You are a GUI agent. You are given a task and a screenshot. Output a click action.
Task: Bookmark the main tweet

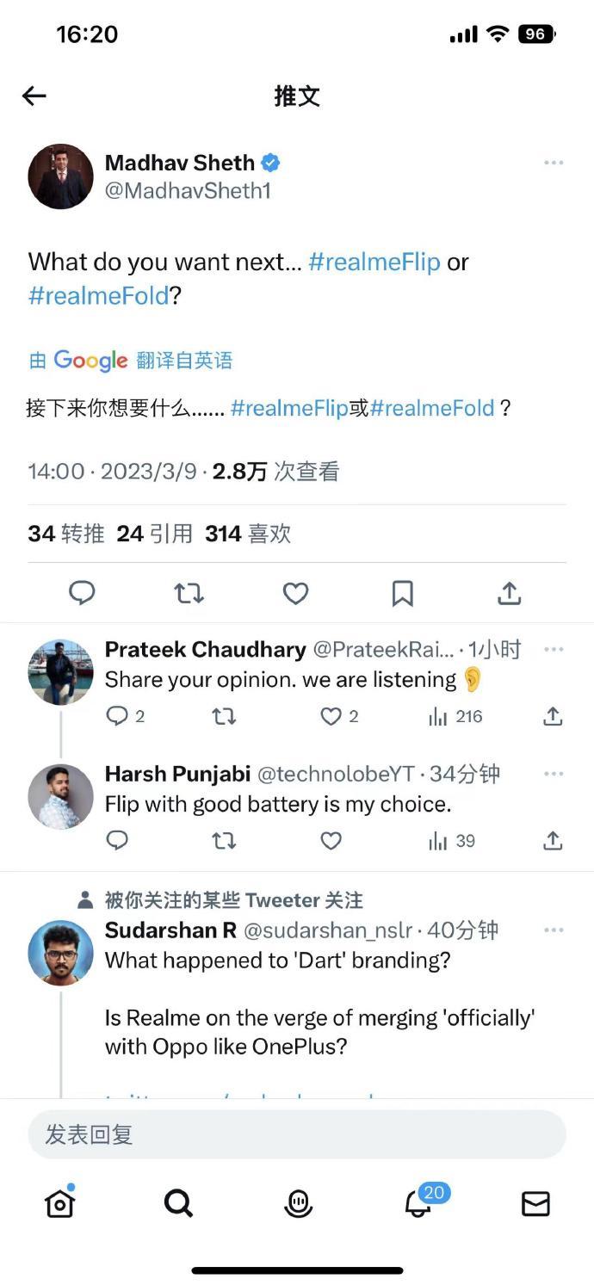pyautogui.click(x=403, y=593)
